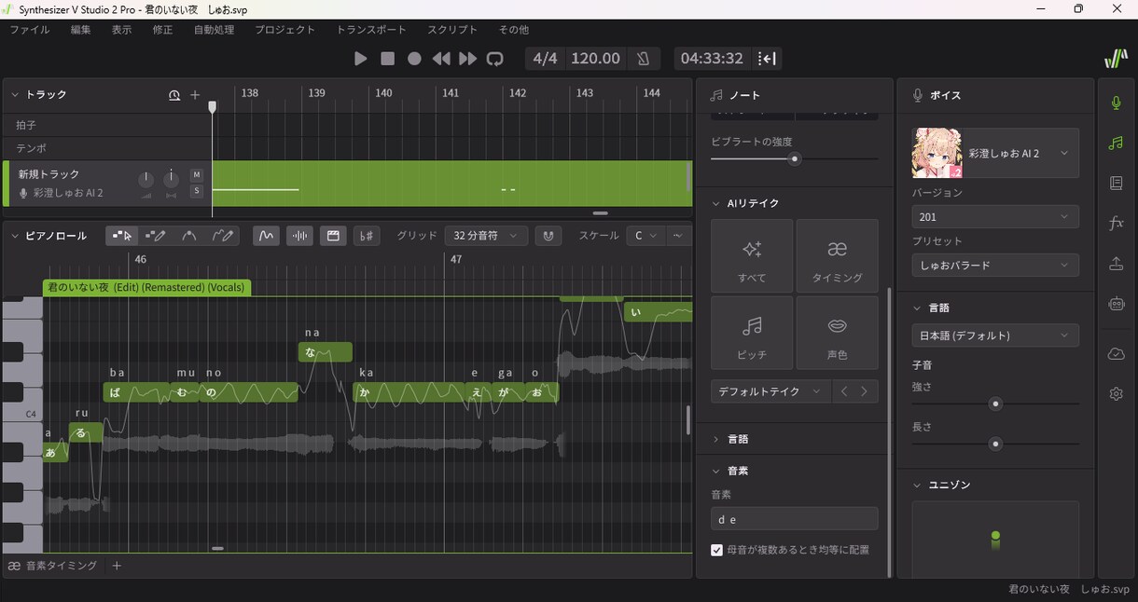The height and width of the screenshot is (602, 1138).
Task: Adjust the ビブラートの強度 slider handle
Action: click(x=795, y=158)
